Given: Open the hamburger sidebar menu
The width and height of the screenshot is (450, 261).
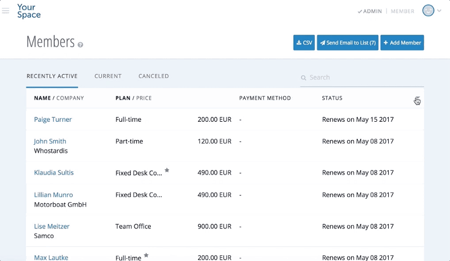Looking at the screenshot, I should (6, 11).
